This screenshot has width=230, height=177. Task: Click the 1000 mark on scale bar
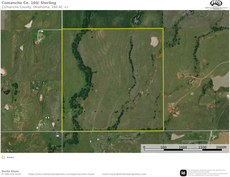[183, 147]
